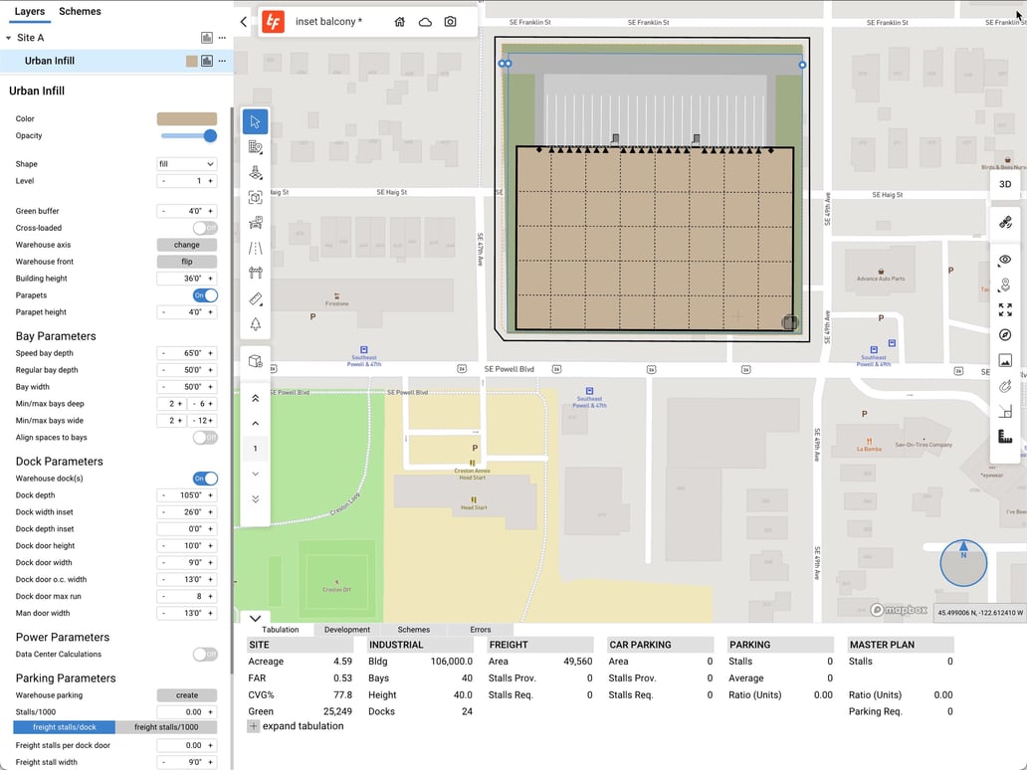Viewport: 1027px width, 770px height.
Task: Open the Errors tab at bottom
Action: [x=481, y=629]
